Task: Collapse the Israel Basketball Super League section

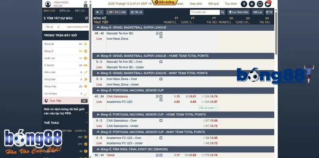Action: (x=98, y=27)
